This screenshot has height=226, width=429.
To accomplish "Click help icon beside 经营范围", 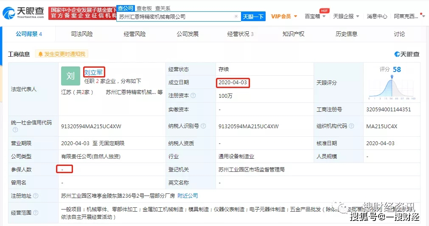I will (x=36, y=212).
